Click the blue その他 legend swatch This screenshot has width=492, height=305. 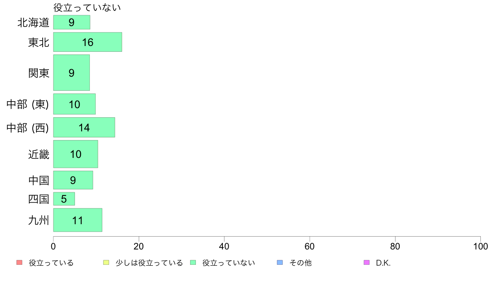[x=280, y=263]
